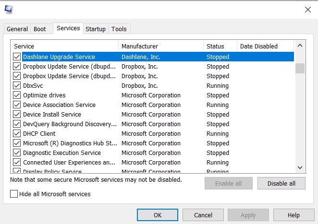Sort by the Status column header

220,46
